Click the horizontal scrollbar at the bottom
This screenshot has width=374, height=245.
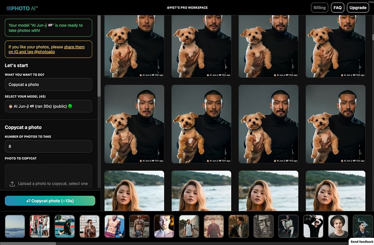click(28, 244)
